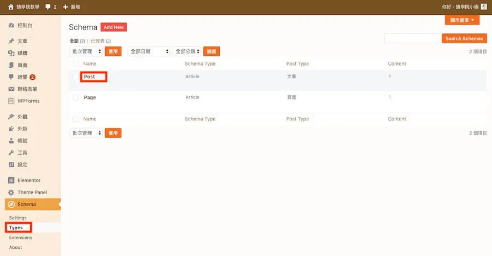Tick the select-all checkbox in table header
The height and width of the screenshot is (256, 492).
[75, 64]
